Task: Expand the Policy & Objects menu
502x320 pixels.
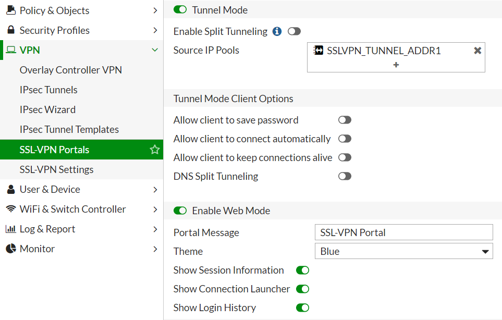Action: 155,10
